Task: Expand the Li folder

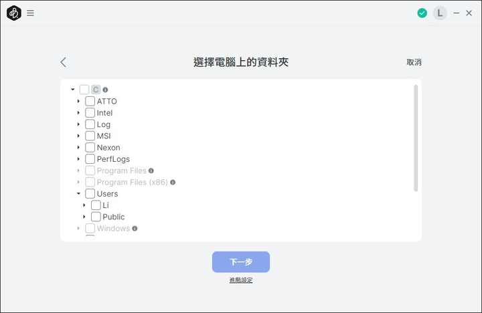Action: tap(84, 205)
